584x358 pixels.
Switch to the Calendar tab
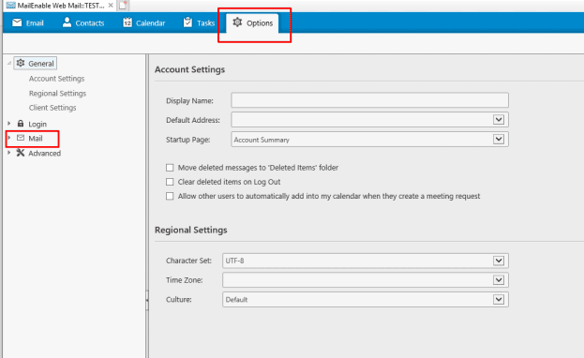point(144,22)
